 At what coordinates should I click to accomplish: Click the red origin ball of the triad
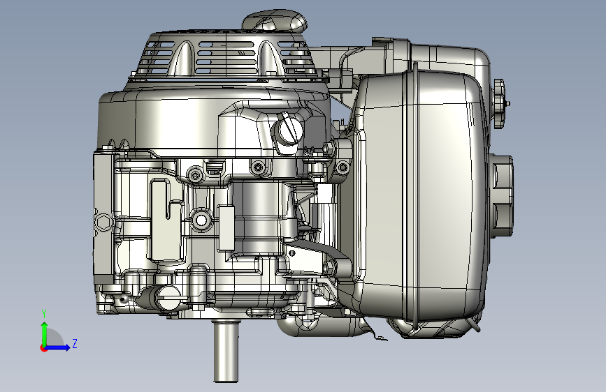click(x=43, y=348)
